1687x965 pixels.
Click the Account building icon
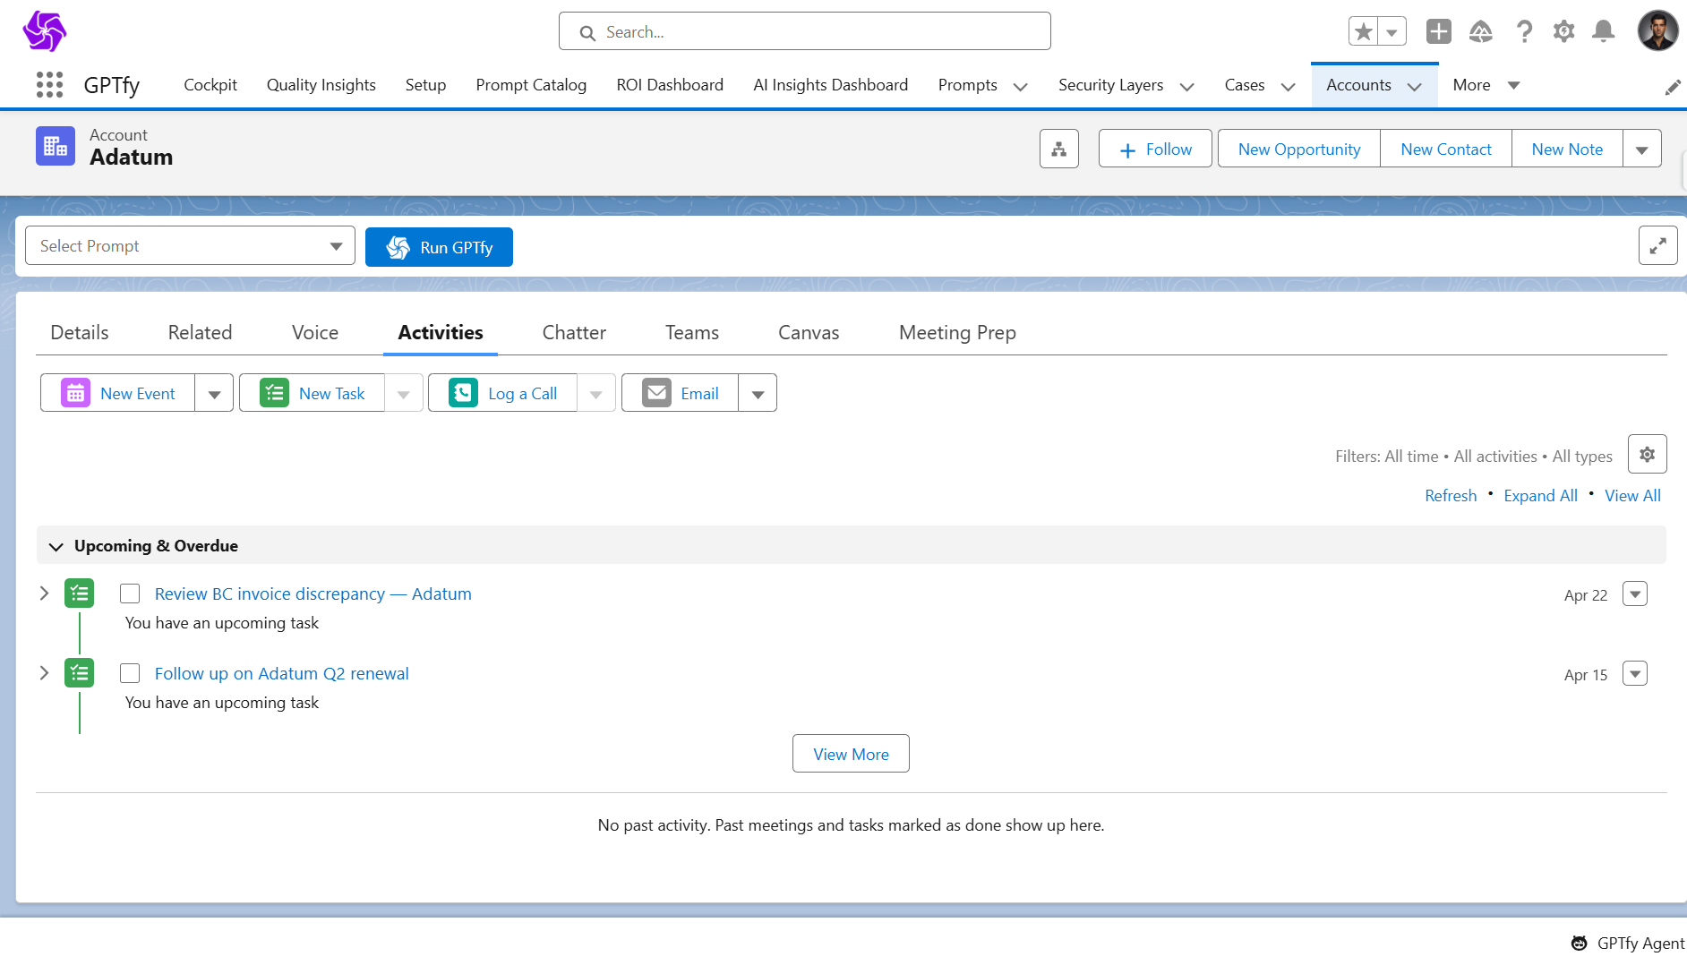[56, 146]
